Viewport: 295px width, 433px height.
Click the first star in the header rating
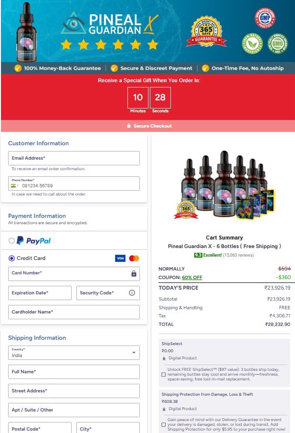click(66, 44)
